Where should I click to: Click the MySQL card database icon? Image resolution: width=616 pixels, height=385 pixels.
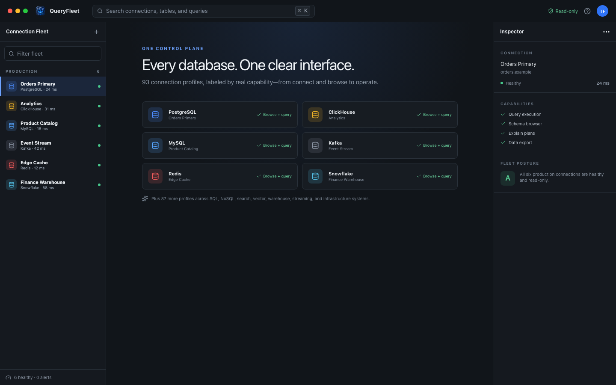click(x=155, y=145)
